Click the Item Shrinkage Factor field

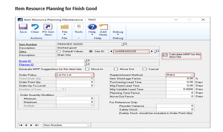[x=180, y=78]
